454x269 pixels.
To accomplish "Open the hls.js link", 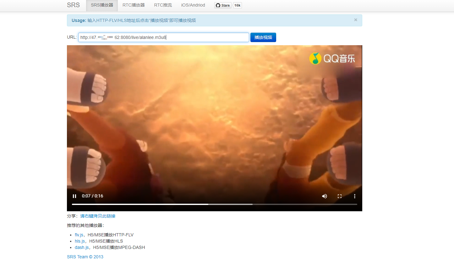I will click(80, 241).
